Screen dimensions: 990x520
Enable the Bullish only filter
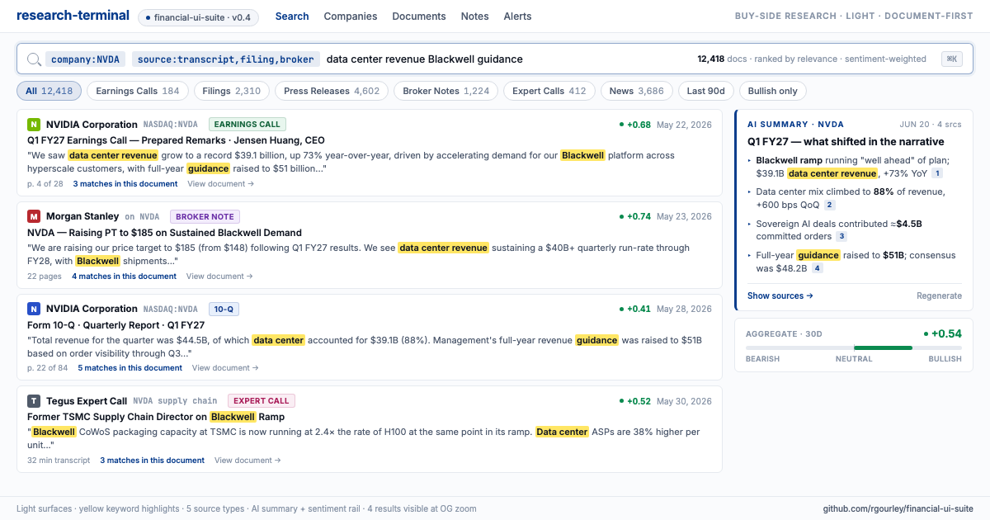coord(773,91)
